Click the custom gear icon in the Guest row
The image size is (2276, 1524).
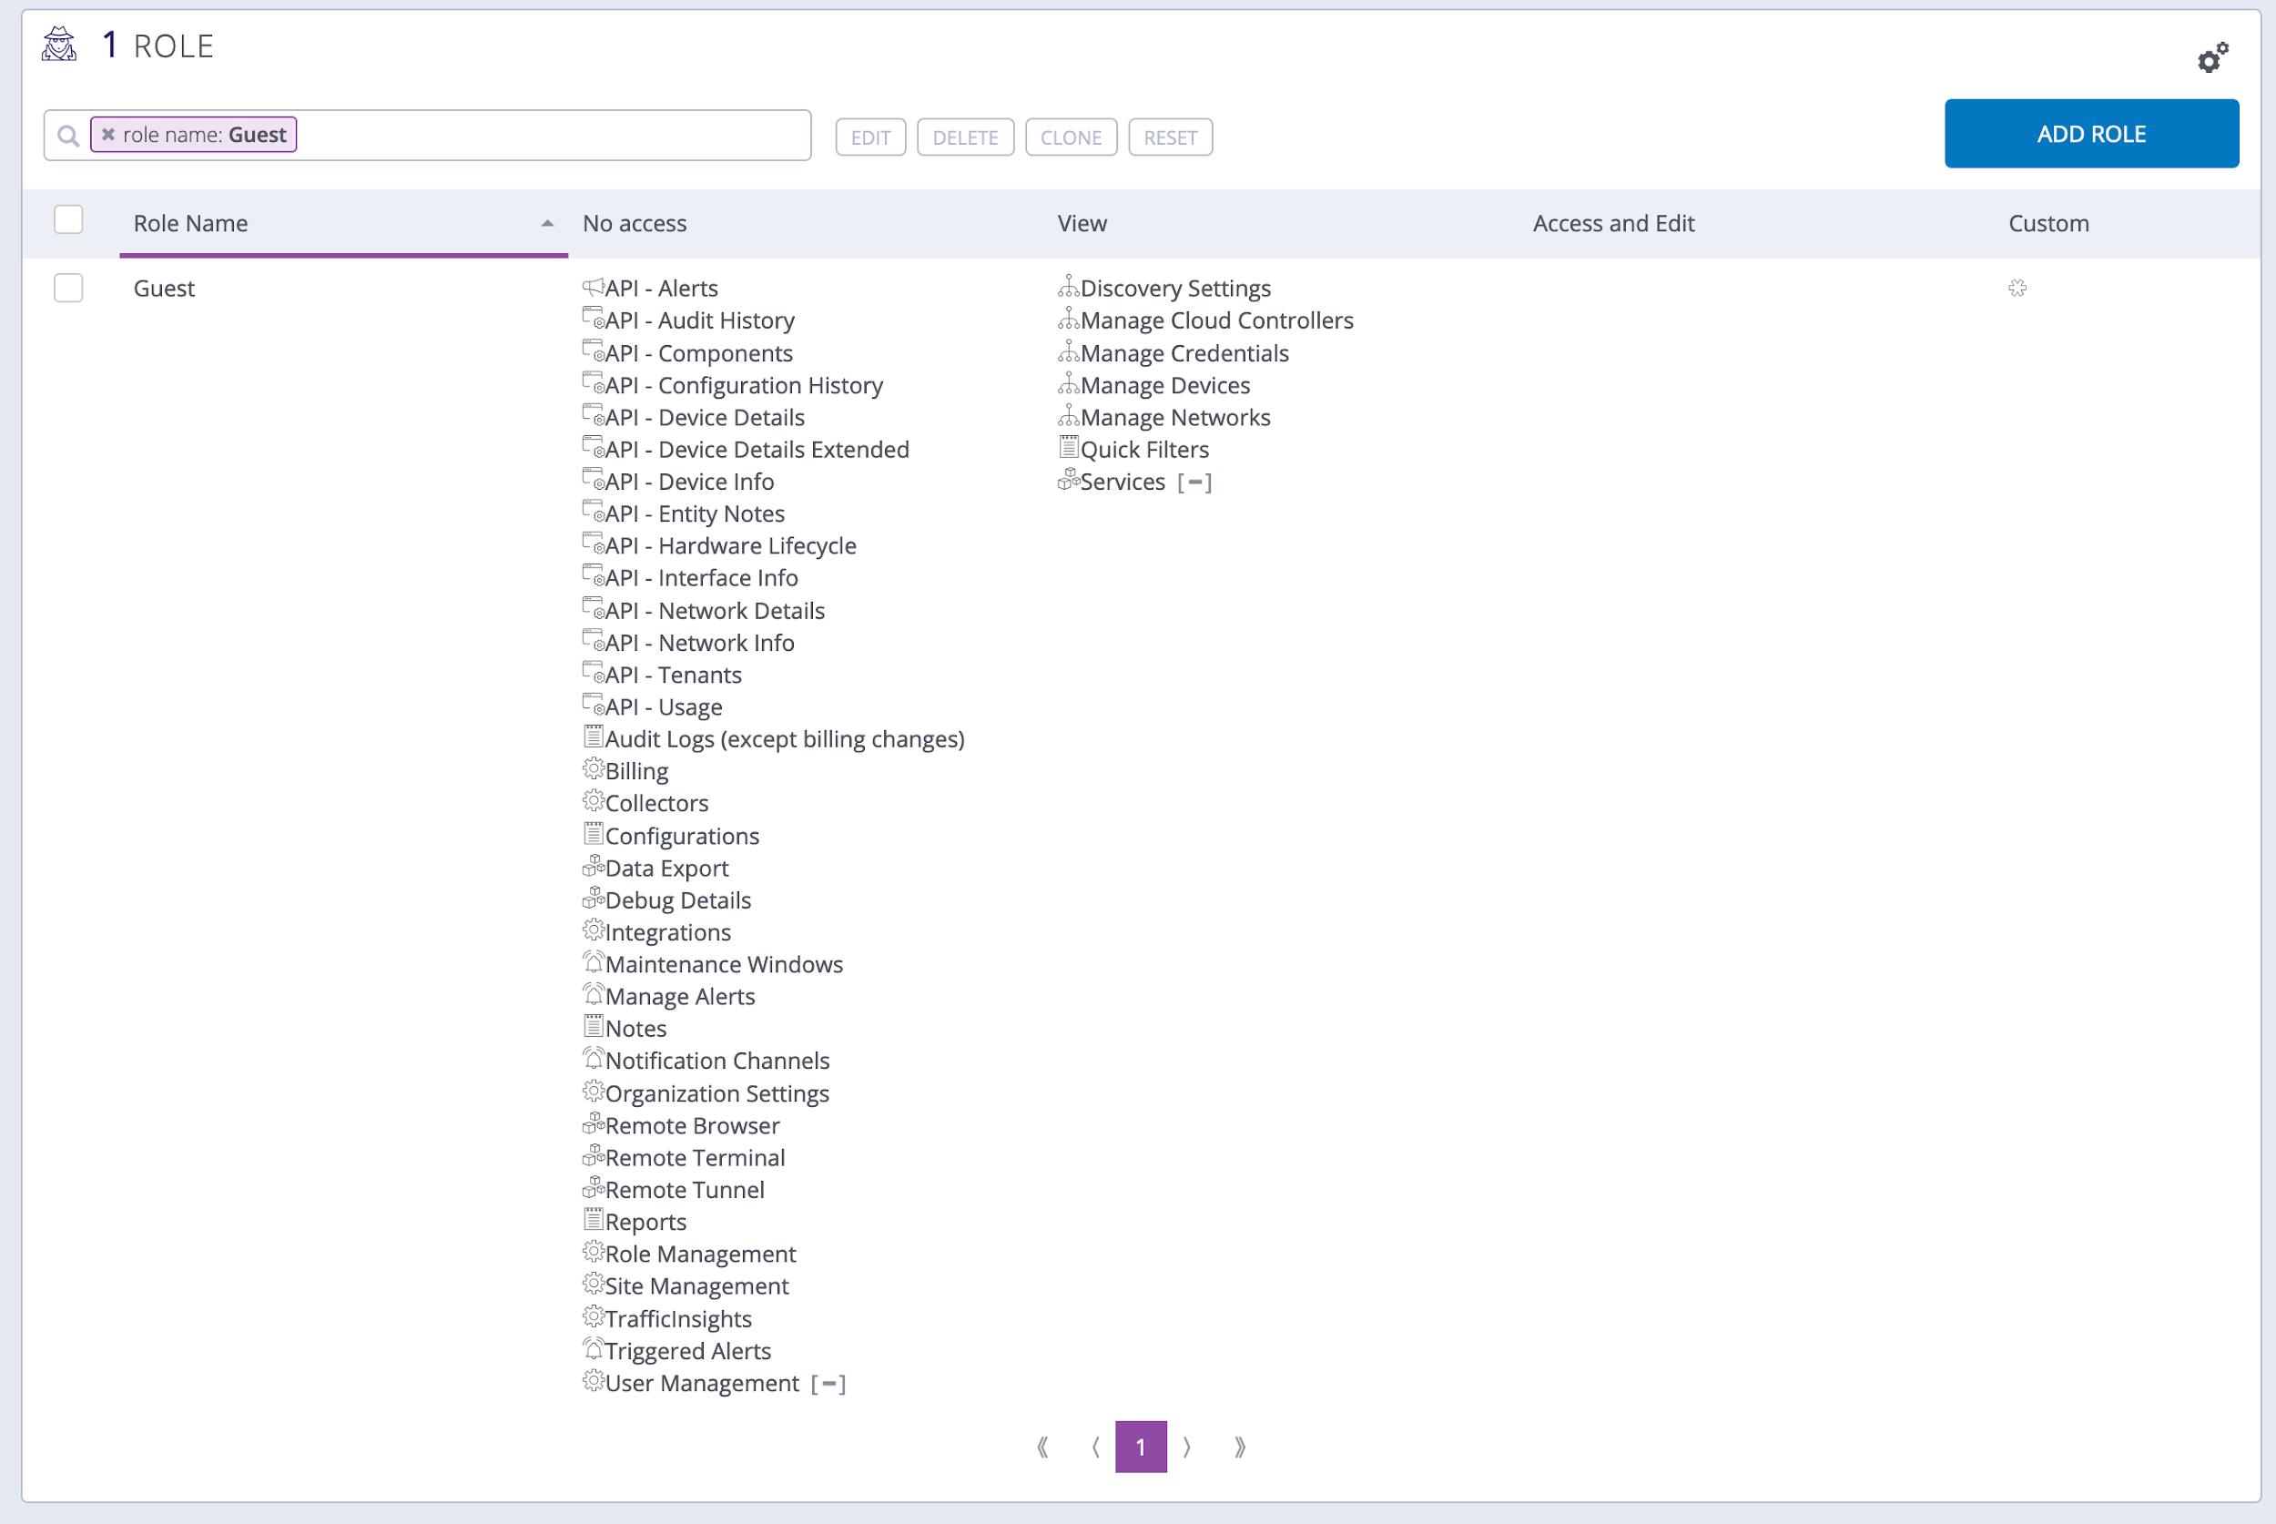2017,288
